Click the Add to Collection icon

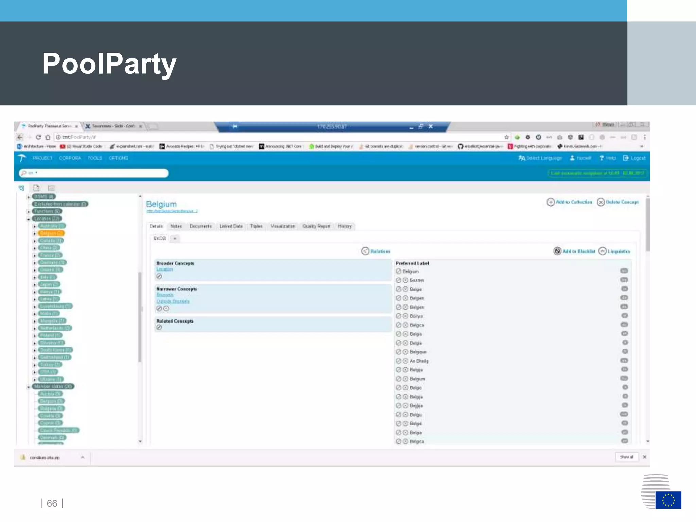(x=550, y=202)
